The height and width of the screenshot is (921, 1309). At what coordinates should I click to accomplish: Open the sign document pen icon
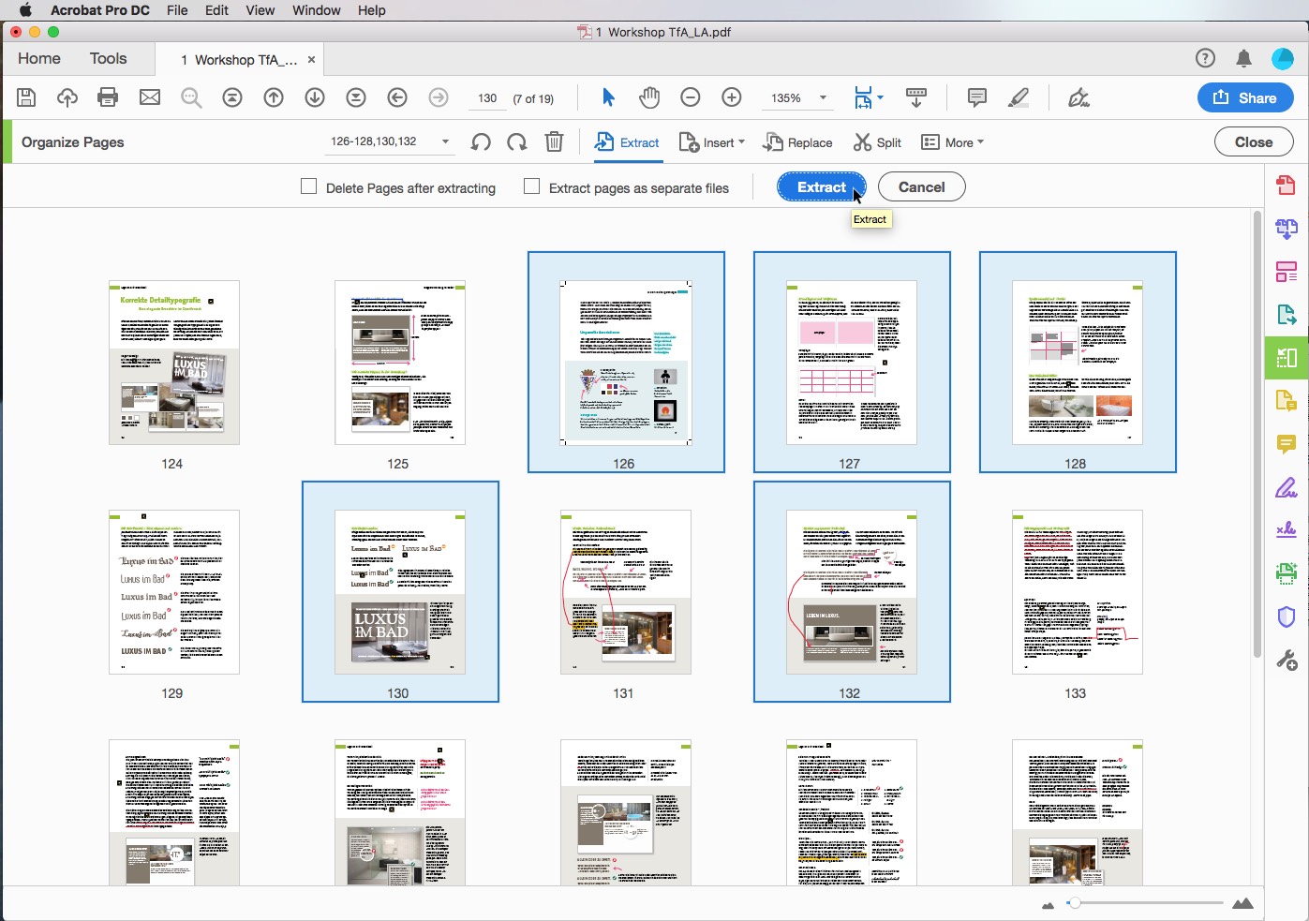(1078, 97)
